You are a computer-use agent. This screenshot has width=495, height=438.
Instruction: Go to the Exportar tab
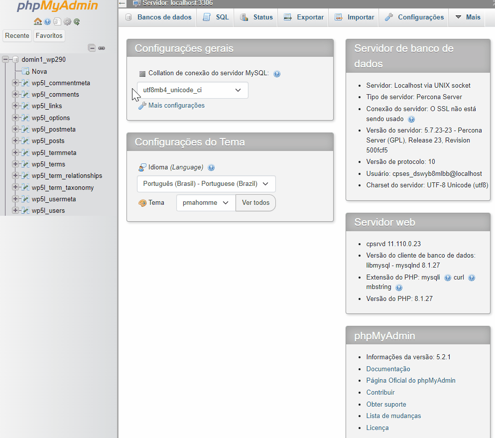[303, 17]
